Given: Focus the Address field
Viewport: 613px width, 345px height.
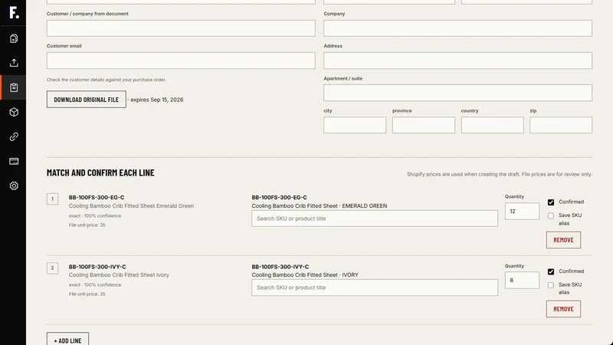Looking at the screenshot, I should point(457,61).
